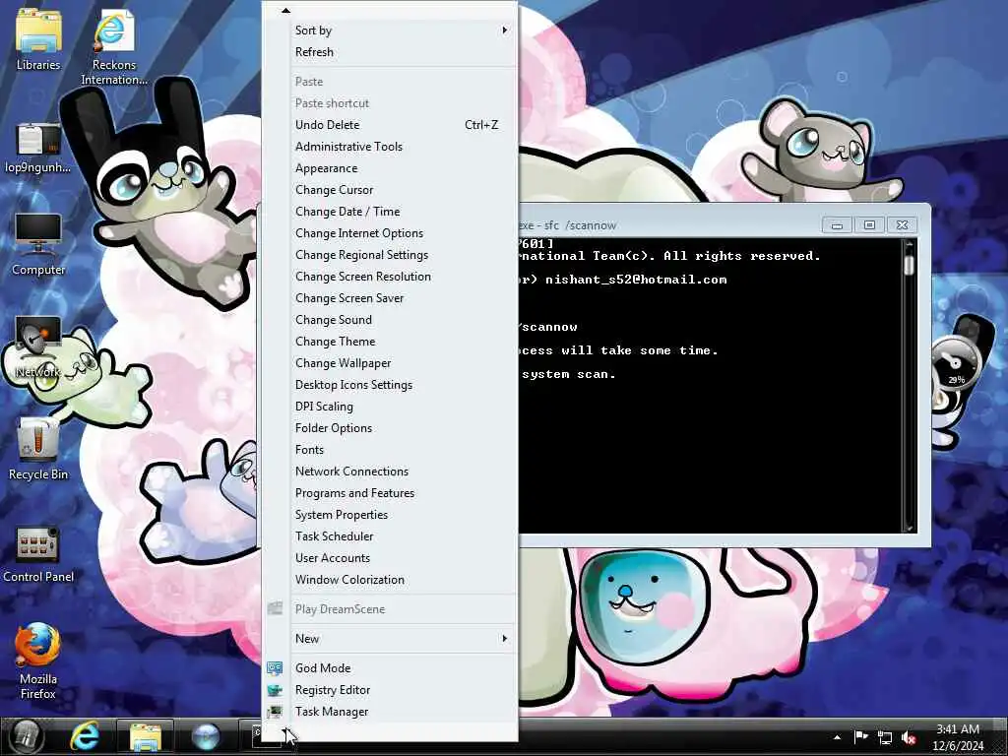Open the lop9ngunh desktop file icon
Screen dimensions: 1008x756
(38, 148)
